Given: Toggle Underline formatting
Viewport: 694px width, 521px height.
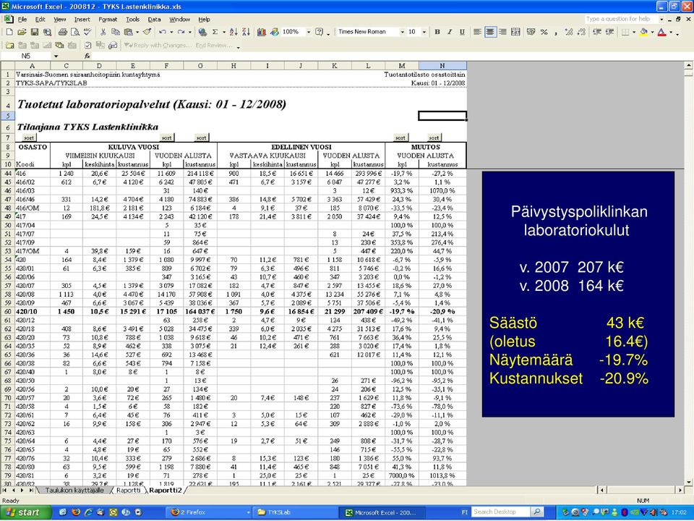Looking at the screenshot, I should [x=462, y=32].
